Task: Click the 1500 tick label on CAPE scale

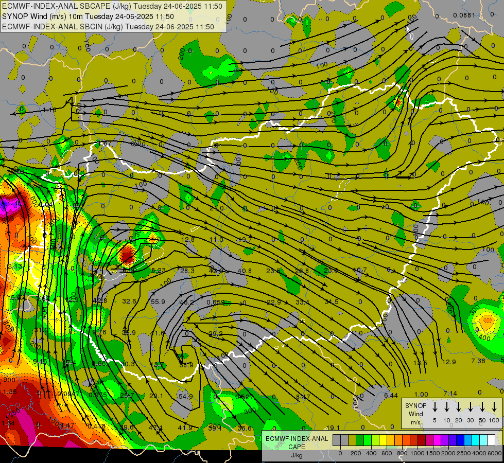Action: coord(433,453)
